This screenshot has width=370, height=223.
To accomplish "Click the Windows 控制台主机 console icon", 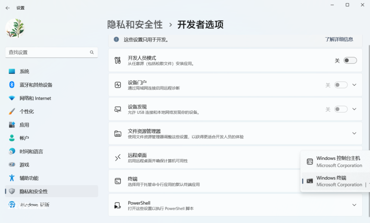I will [x=310, y=162].
